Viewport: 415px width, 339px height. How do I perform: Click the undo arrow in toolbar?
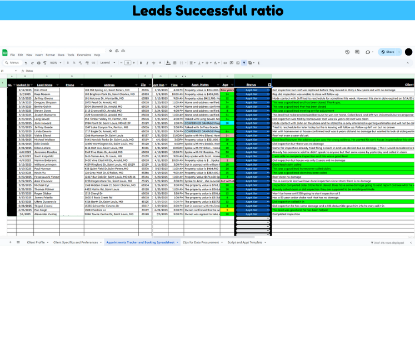[x=26, y=63]
